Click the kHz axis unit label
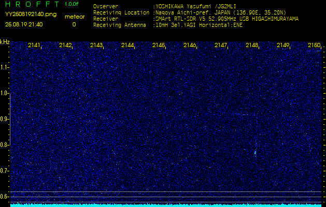Image resolution: width=326 pixels, height=207 pixels. pyautogui.click(x=5, y=42)
